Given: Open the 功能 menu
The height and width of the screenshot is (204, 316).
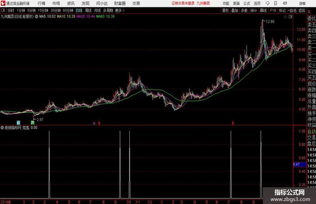Looking at the screenshot, I should (226, 3).
